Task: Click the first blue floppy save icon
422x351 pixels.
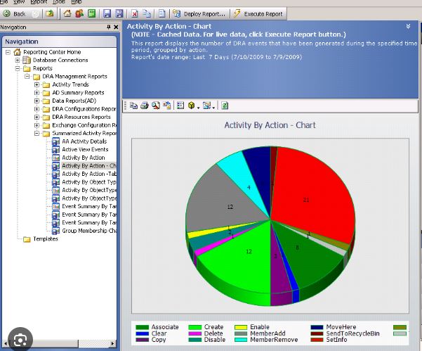Action: 107,13
